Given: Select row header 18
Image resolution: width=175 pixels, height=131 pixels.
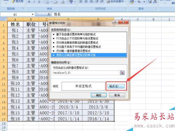Looking at the screenshot, I should pyautogui.click(x=3, y=124).
